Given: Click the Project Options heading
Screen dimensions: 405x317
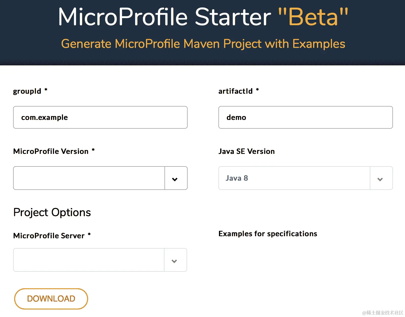Looking at the screenshot, I should [x=52, y=213].
